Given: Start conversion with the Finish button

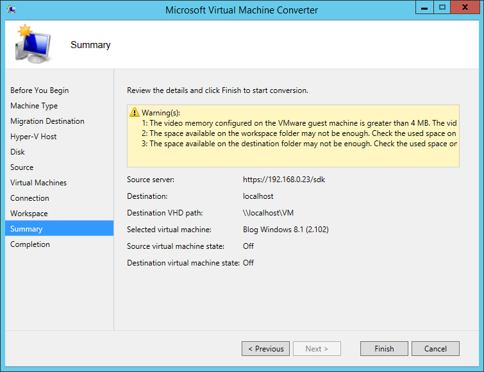Looking at the screenshot, I should [x=384, y=348].
